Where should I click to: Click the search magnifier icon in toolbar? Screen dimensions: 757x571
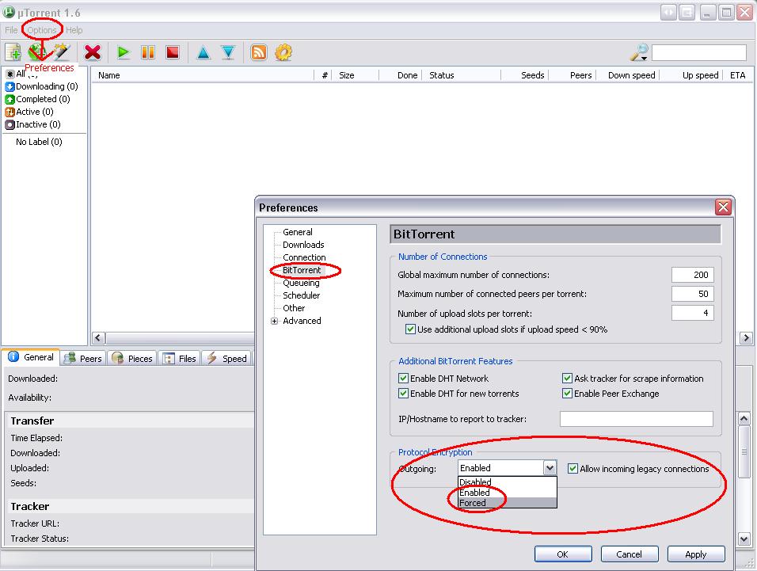639,52
